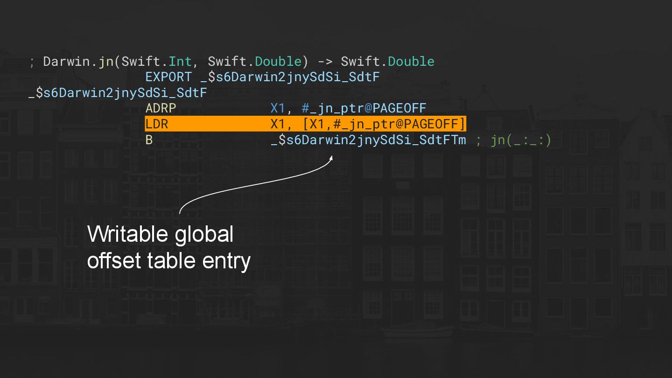Click the standalone label '_$s6Darwin2jnySdSi_SdtF'
The image size is (672, 378).
[118, 93]
